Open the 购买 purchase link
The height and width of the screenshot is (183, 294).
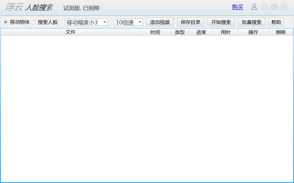click(237, 7)
